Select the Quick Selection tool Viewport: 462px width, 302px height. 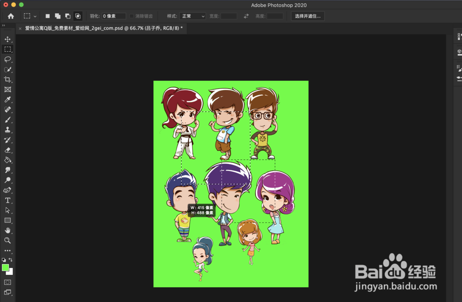[x=8, y=70]
